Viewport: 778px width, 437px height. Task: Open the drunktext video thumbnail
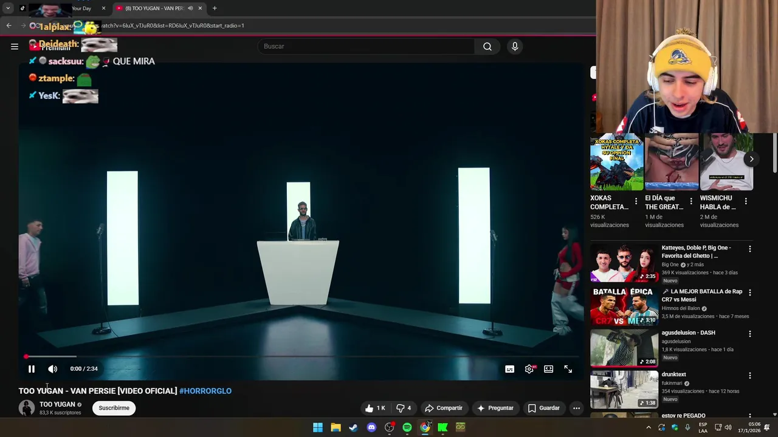click(x=624, y=389)
